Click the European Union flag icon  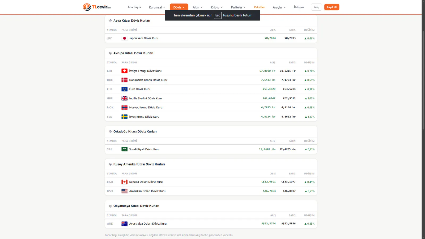[124, 89]
